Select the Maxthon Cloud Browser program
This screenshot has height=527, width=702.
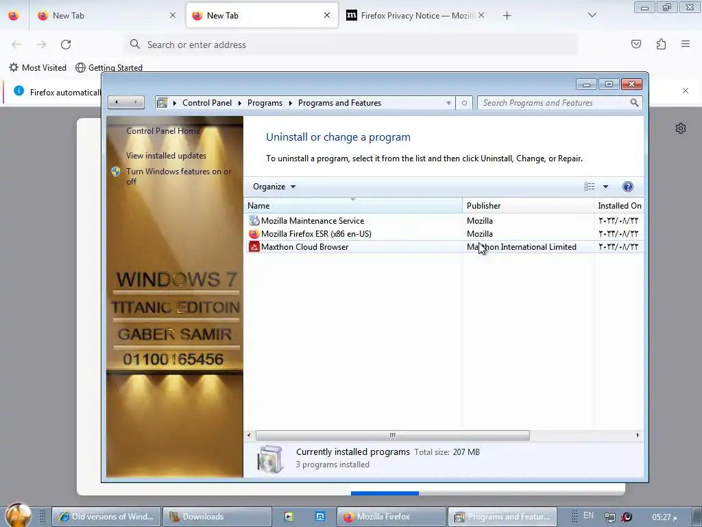444,246
